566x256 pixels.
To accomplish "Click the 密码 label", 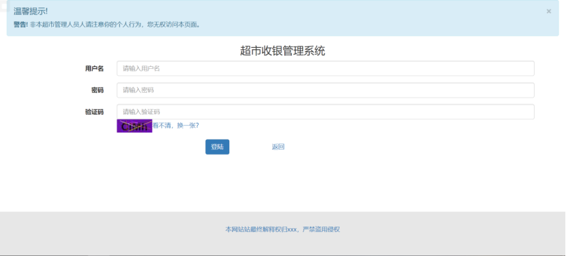I will click(x=98, y=90).
